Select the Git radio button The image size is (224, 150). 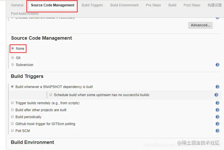tap(12, 58)
